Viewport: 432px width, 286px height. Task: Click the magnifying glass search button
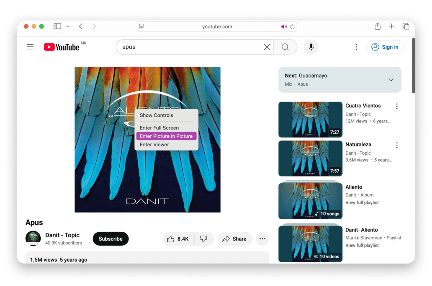tap(285, 47)
